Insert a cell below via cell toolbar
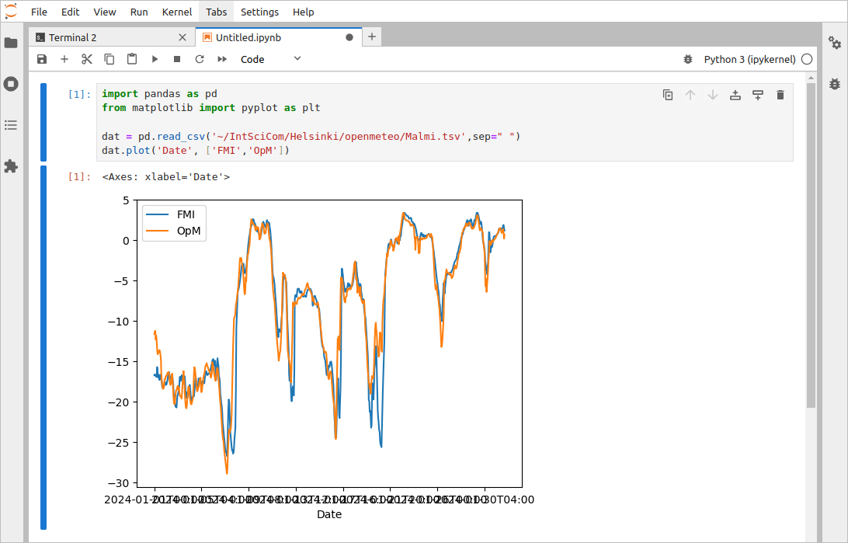Screen dimensions: 848x543 tap(758, 96)
